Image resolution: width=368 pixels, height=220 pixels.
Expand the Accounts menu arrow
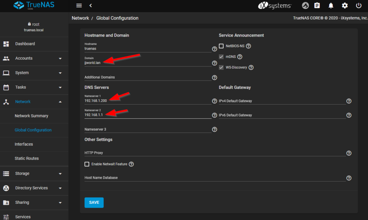pyautogui.click(x=60, y=59)
